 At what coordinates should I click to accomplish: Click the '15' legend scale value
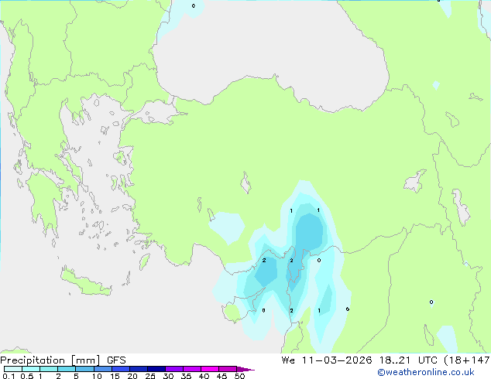[115, 376]
